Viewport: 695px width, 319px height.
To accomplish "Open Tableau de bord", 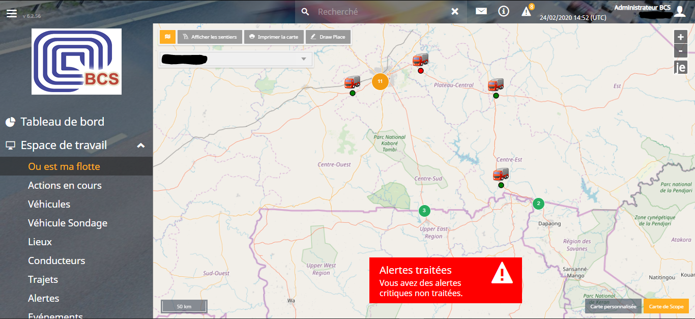I will click(x=62, y=122).
